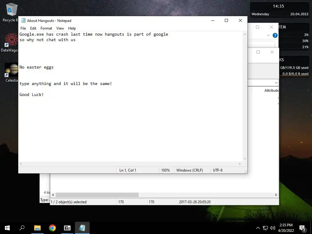Click the 7-Zip horizontal scrollbar thumb

(x=97, y=195)
